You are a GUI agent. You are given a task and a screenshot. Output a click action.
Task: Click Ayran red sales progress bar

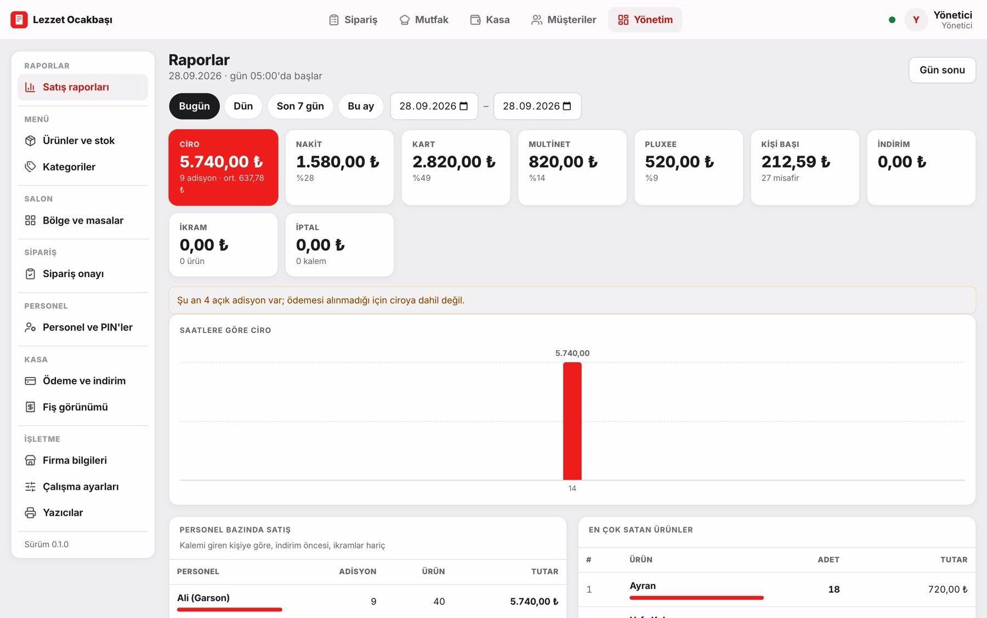(696, 598)
